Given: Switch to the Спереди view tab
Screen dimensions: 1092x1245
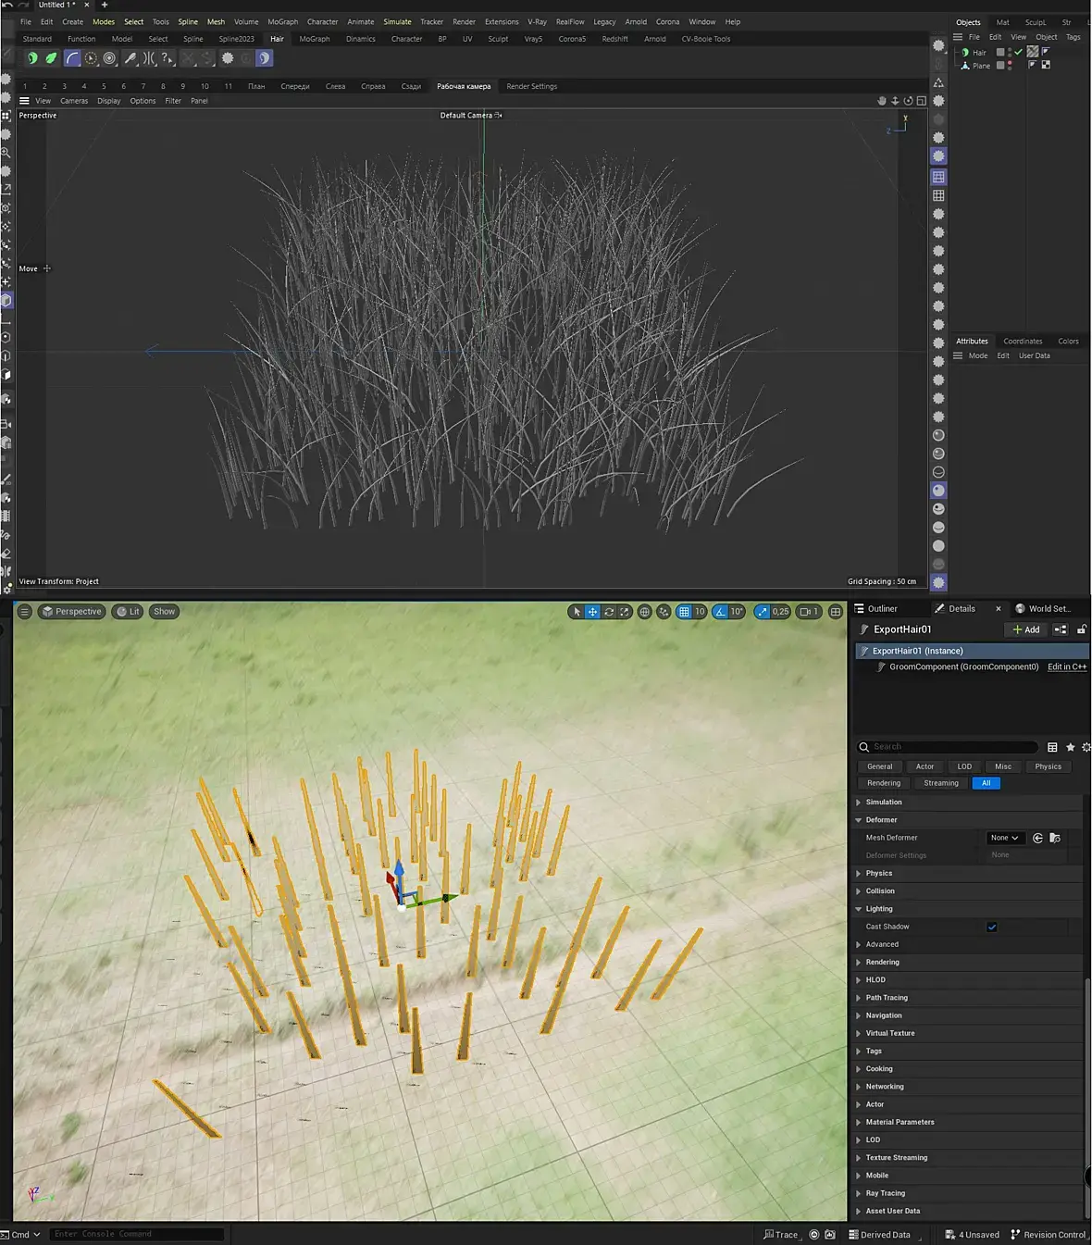Looking at the screenshot, I should point(295,86).
